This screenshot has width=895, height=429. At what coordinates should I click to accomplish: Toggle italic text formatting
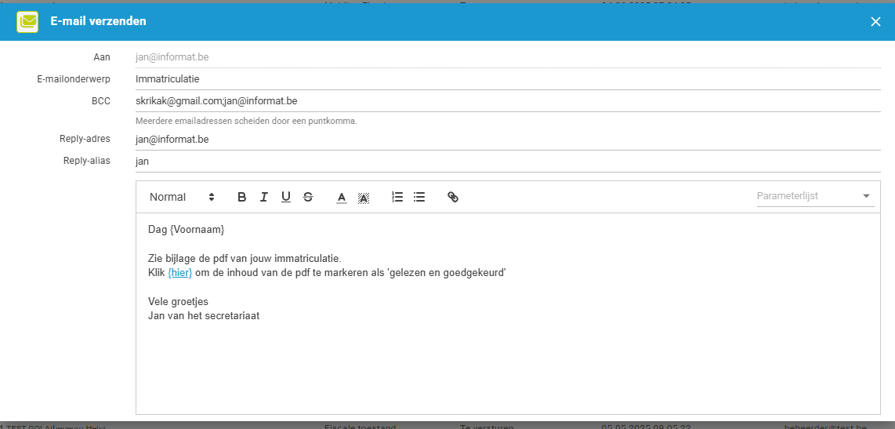[x=264, y=197]
